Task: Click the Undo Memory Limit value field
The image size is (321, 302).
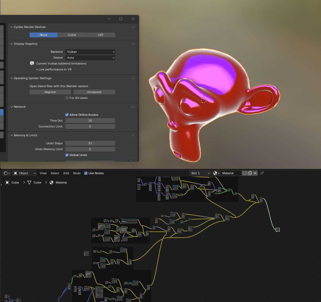Action: (90, 149)
